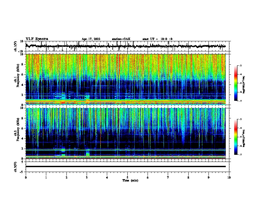Click the "-7" tick on ch.2 colorbar
Screen dimensions: 258x199
(x=240, y=154)
